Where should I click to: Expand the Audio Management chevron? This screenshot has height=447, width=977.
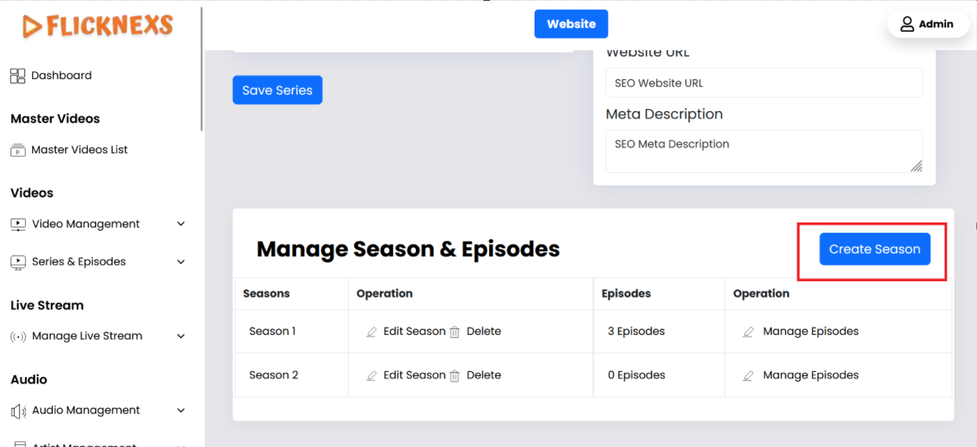pyautogui.click(x=181, y=411)
